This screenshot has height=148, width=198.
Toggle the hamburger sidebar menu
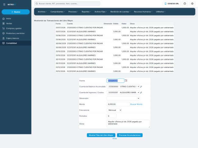(x=4, y=5)
